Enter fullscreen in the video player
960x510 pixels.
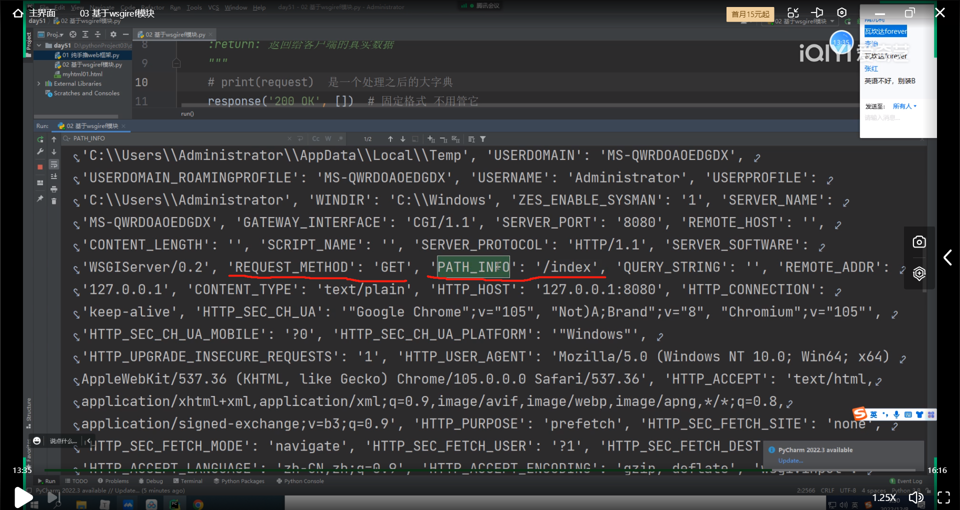pyautogui.click(x=943, y=497)
